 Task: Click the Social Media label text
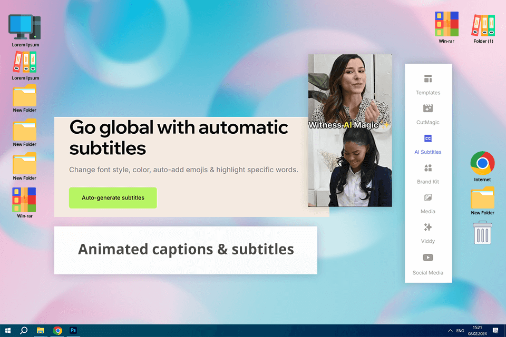[x=428, y=273]
